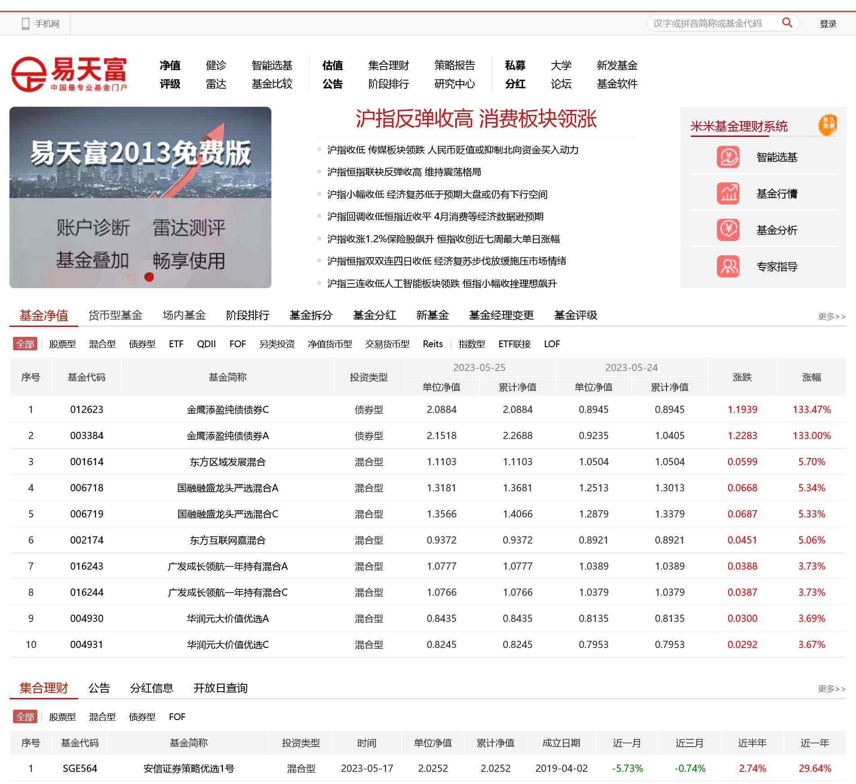This screenshot has height=784, width=856.
Task: Click the search magnifier icon
Action: click(787, 23)
